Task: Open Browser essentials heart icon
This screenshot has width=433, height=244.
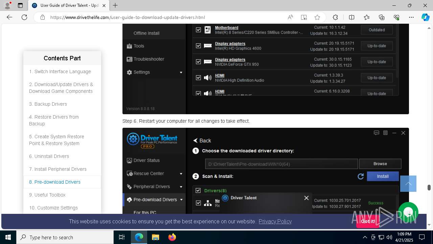Action: (396, 17)
